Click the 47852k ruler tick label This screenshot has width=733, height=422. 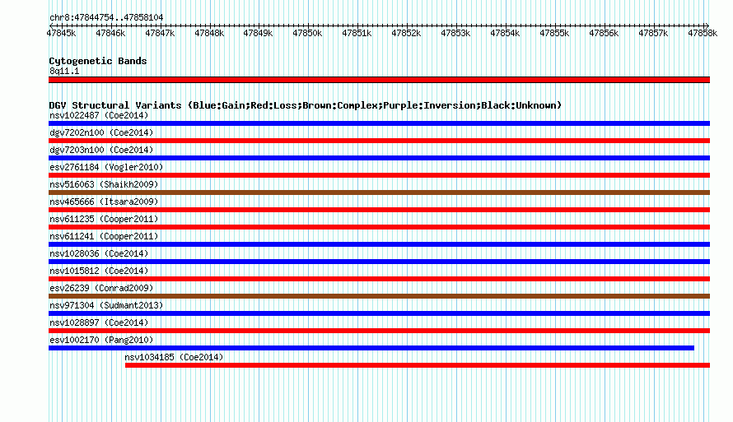pos(406,34)
